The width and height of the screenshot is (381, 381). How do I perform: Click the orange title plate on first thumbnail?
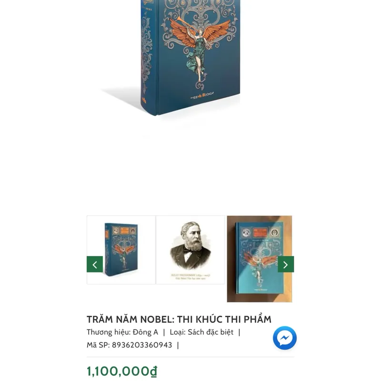pos(124,231)
